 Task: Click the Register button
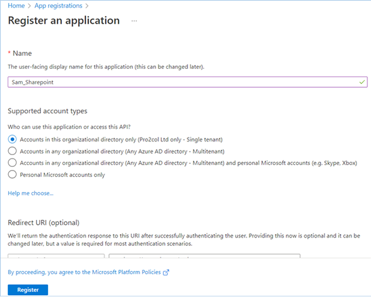pyautogui.click(x=28, y=290)
